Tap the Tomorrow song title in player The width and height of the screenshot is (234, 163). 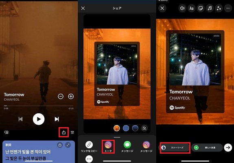[14, 95]
